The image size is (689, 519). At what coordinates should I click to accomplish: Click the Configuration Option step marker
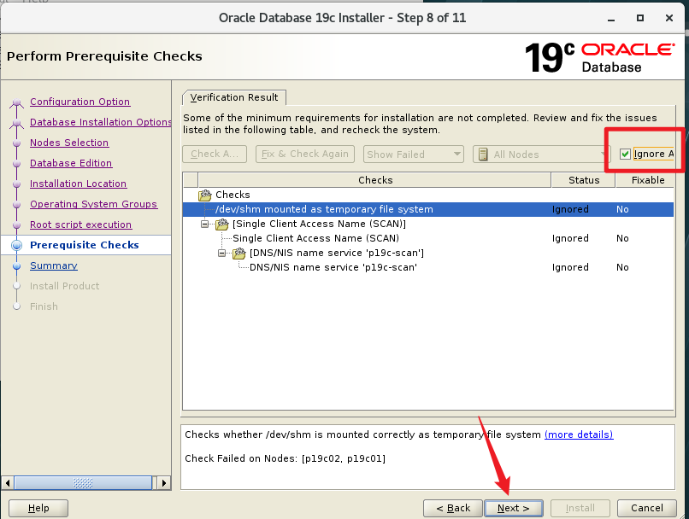(x=17, y=102)
